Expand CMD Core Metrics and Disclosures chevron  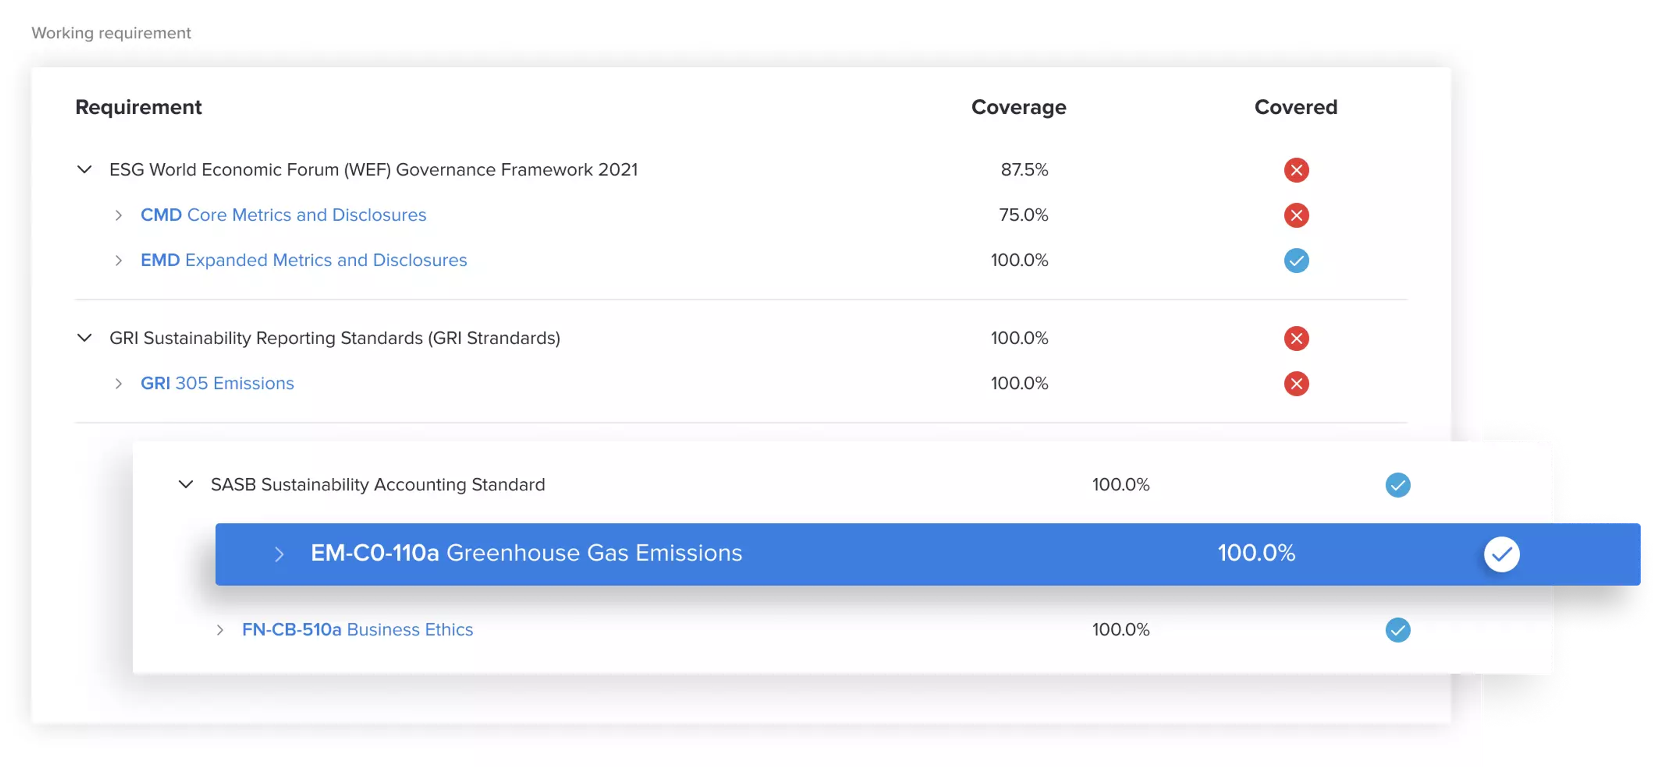tap(118, 215)
